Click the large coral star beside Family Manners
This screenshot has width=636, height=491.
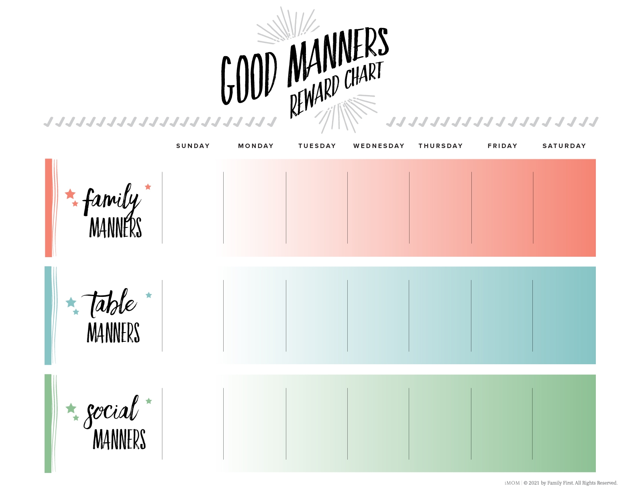pos(70,194)
